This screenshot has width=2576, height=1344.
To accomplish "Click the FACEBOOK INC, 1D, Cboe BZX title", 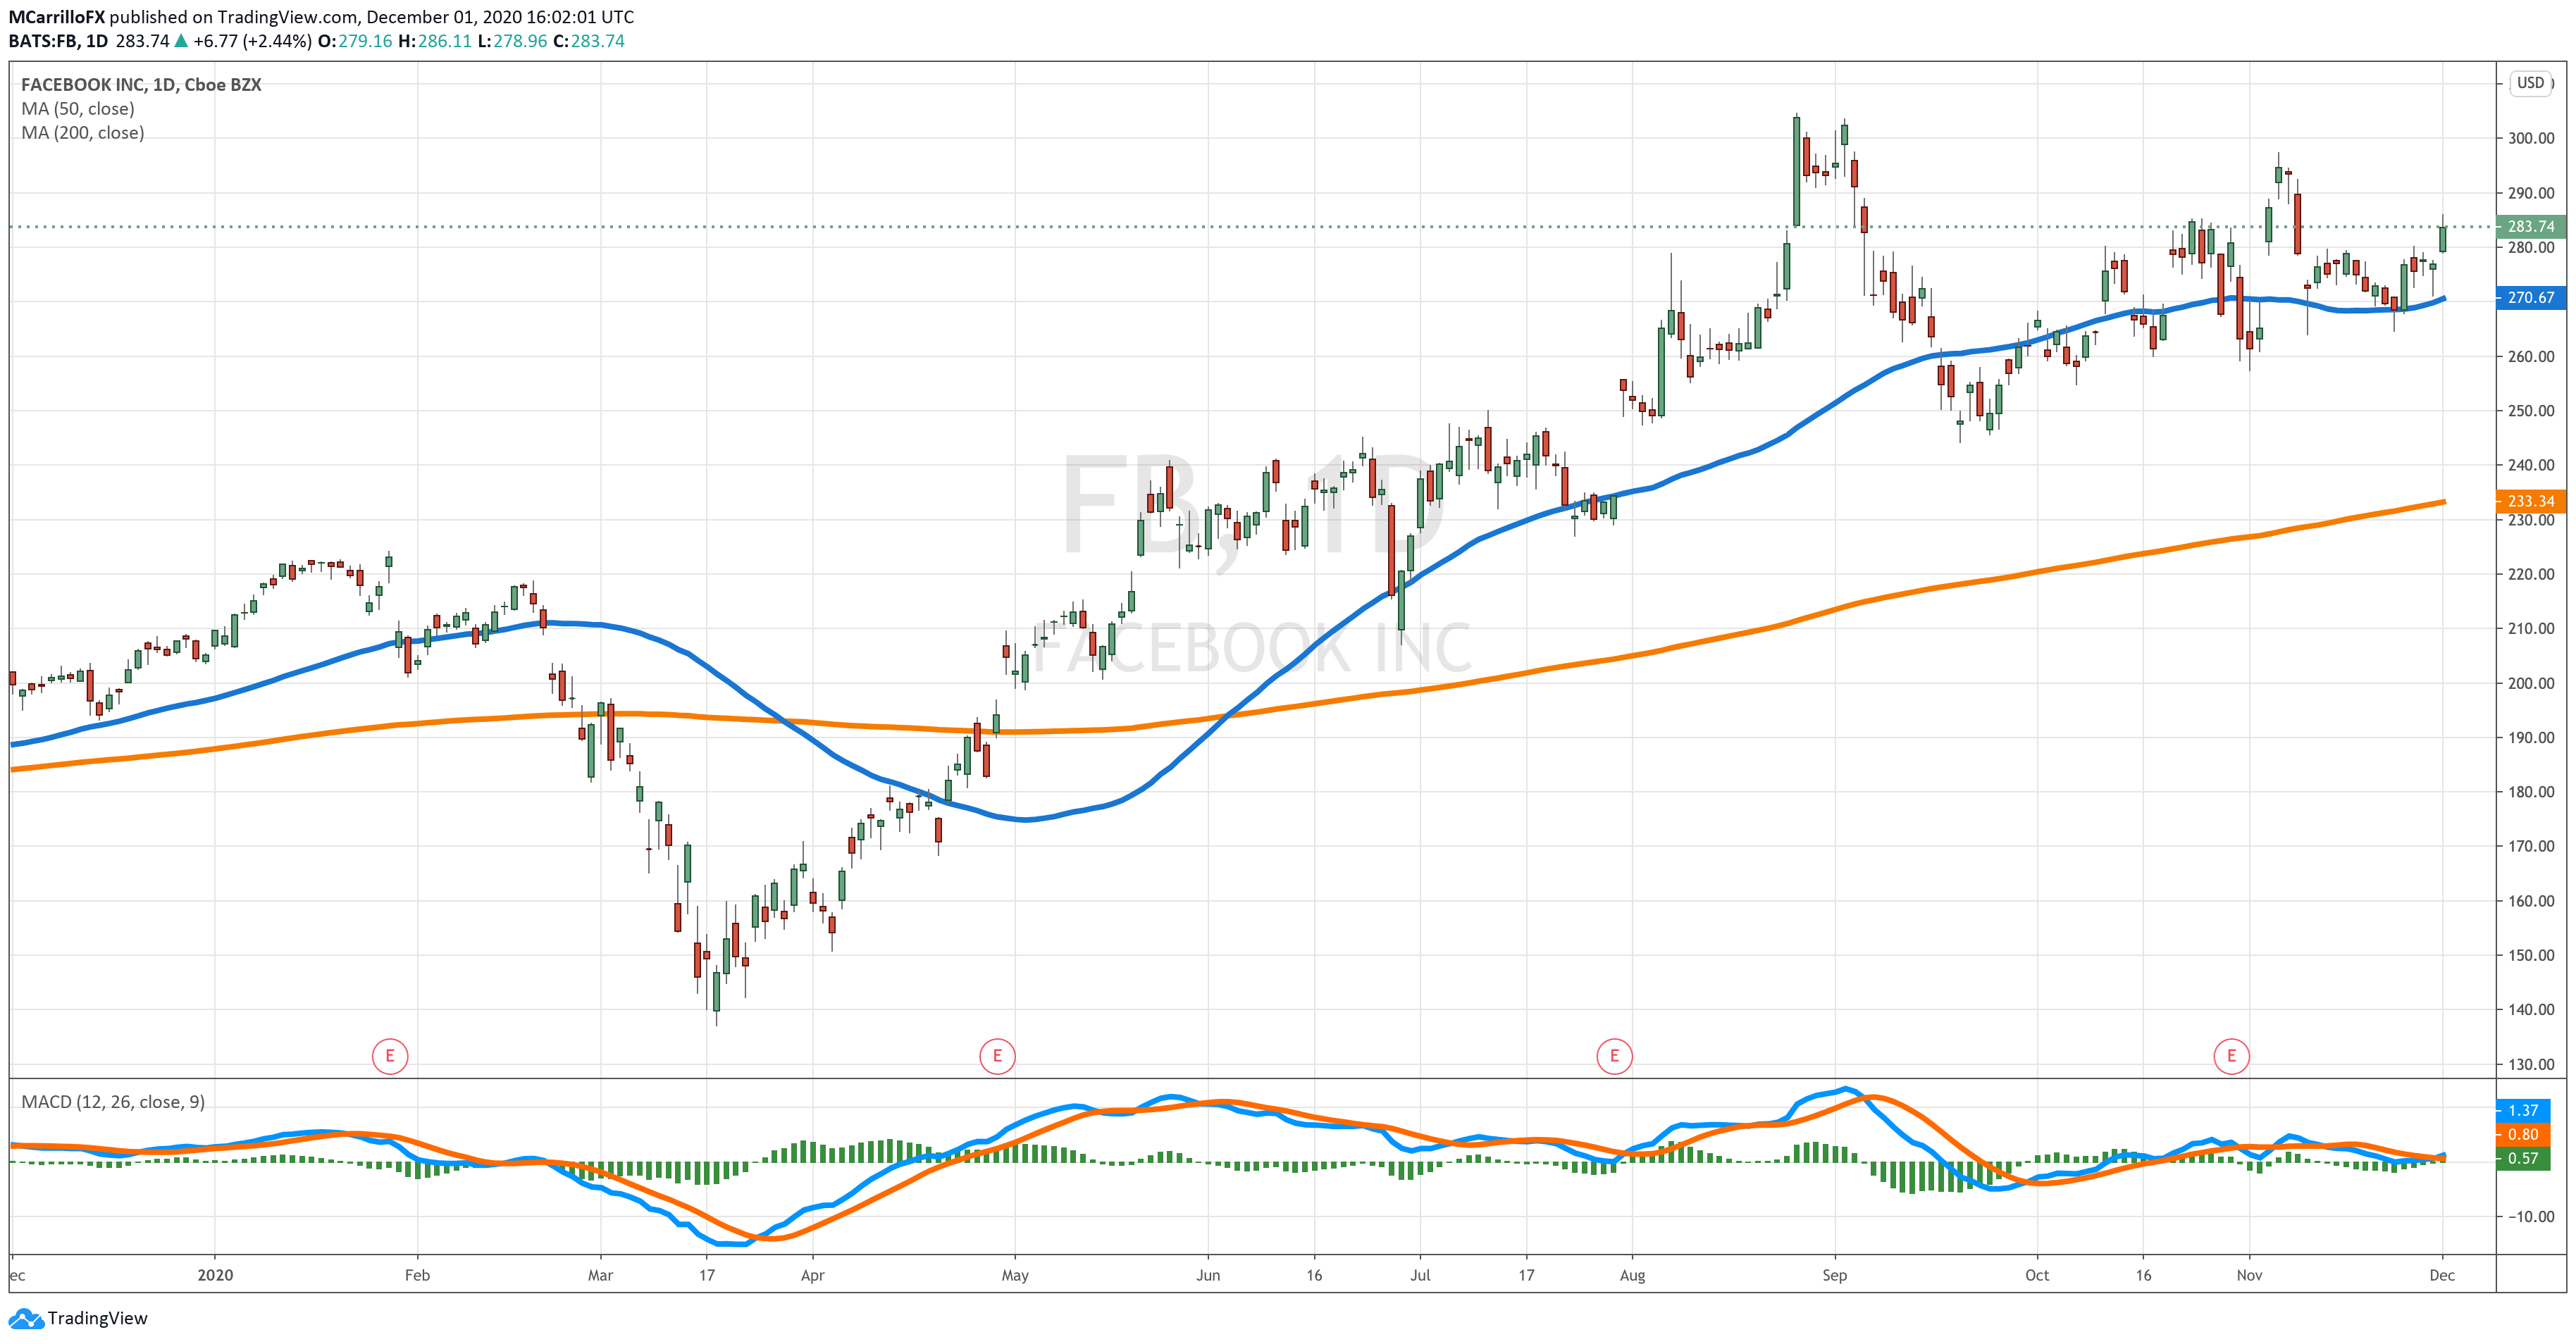I will pyautogui.click(x=141, y=85).
